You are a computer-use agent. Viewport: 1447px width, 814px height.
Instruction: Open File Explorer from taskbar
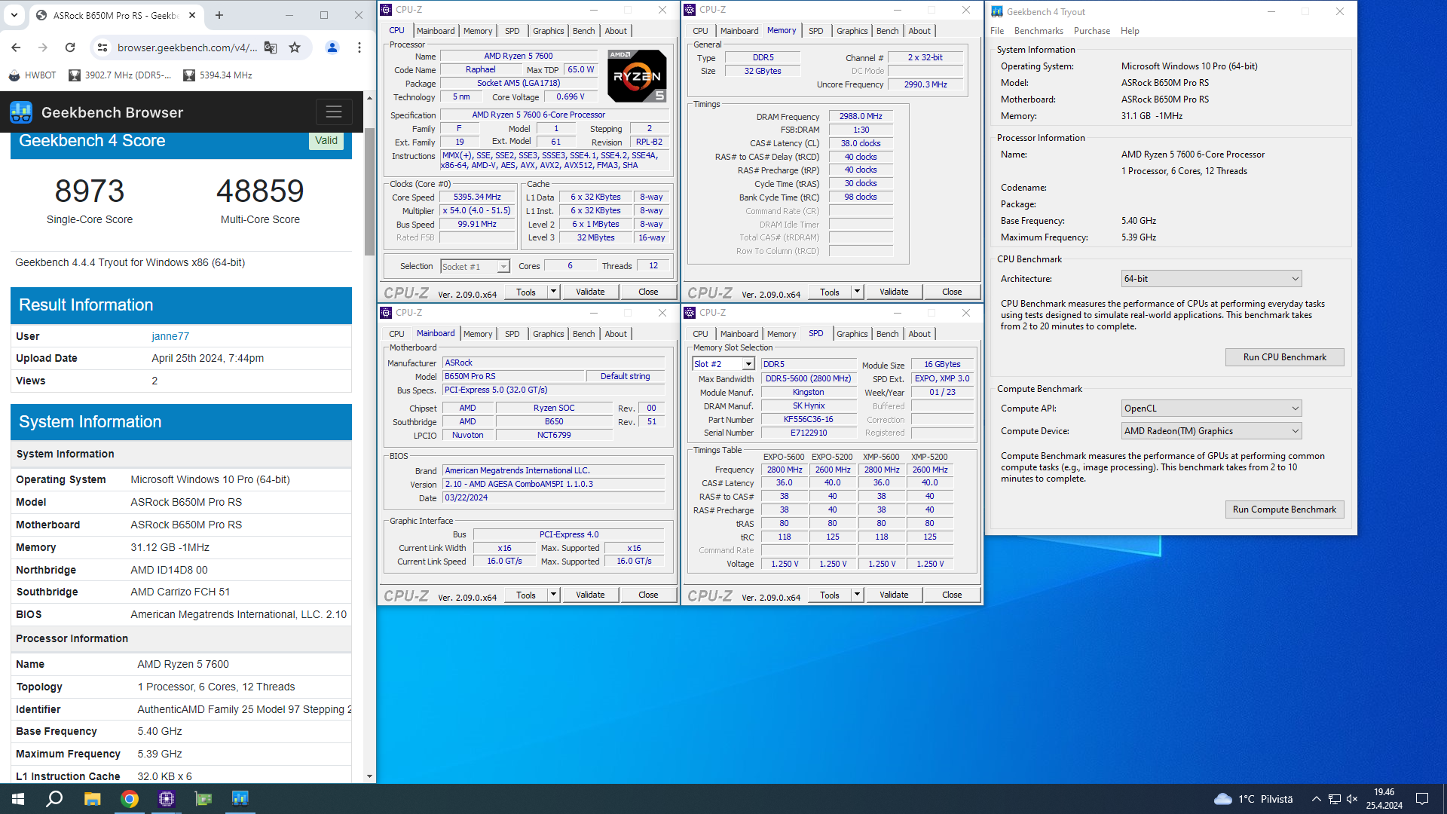(92, 799)
